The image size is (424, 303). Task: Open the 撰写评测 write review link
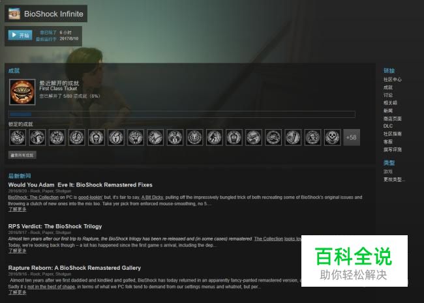[x=392, y=149]
